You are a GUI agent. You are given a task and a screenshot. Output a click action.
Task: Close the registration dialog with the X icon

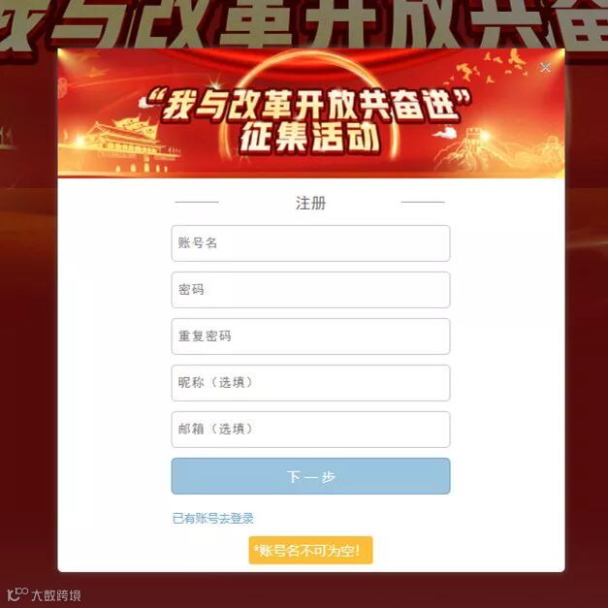coord(545,68)
